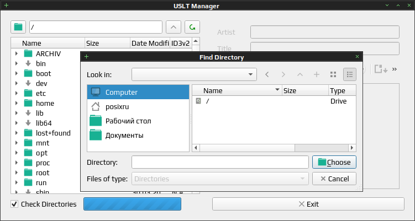415x221 pixels.
Task: Expand the dev tree node
Action: pos(17,83)
